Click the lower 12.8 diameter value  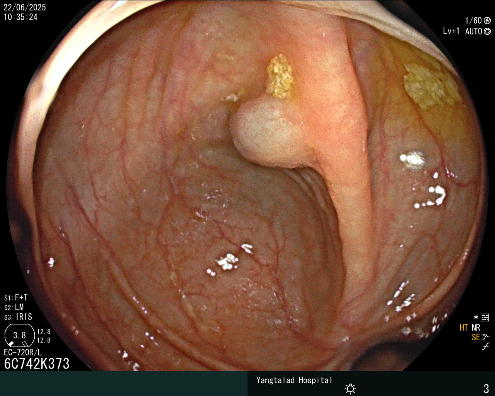pyautogui.click(x=44, y=340)
